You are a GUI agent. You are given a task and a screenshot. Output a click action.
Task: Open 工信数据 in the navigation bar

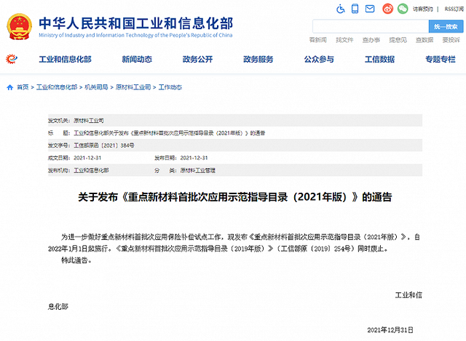(379, 59)
